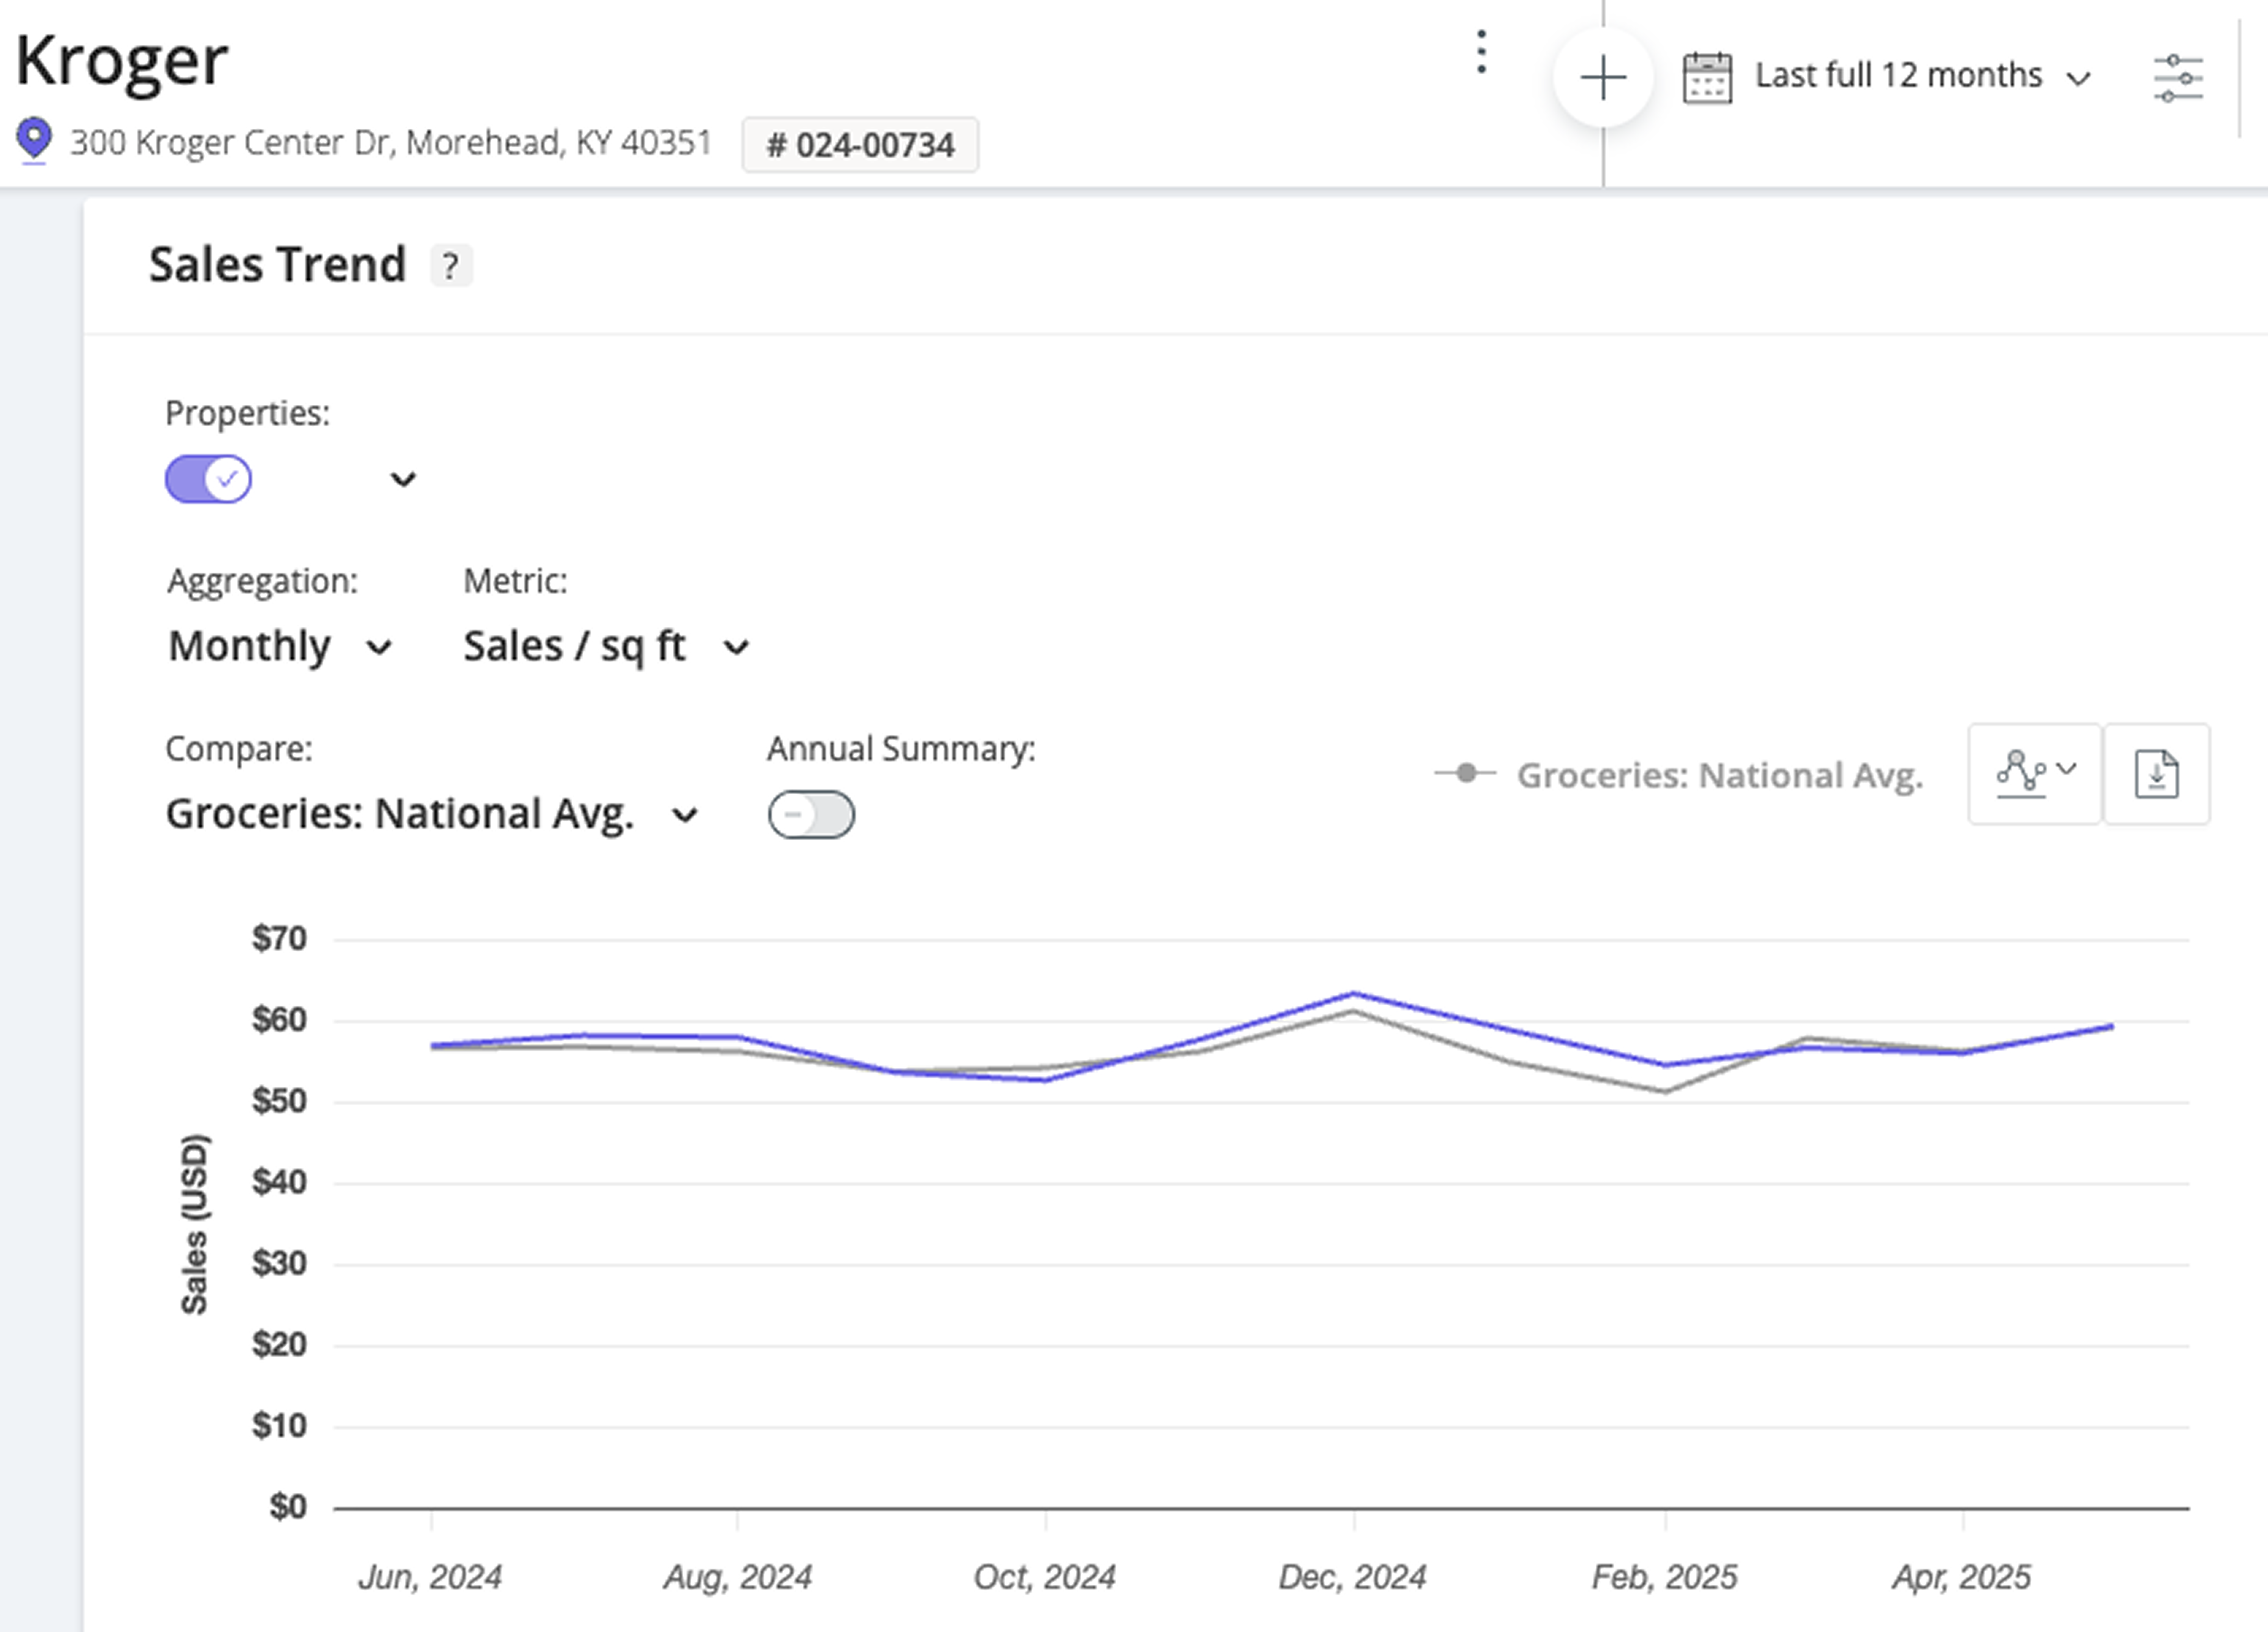Enable the Annual Summary toggle

[x=811, y=815]
